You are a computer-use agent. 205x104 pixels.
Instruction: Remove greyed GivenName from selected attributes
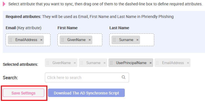(75, 63)
